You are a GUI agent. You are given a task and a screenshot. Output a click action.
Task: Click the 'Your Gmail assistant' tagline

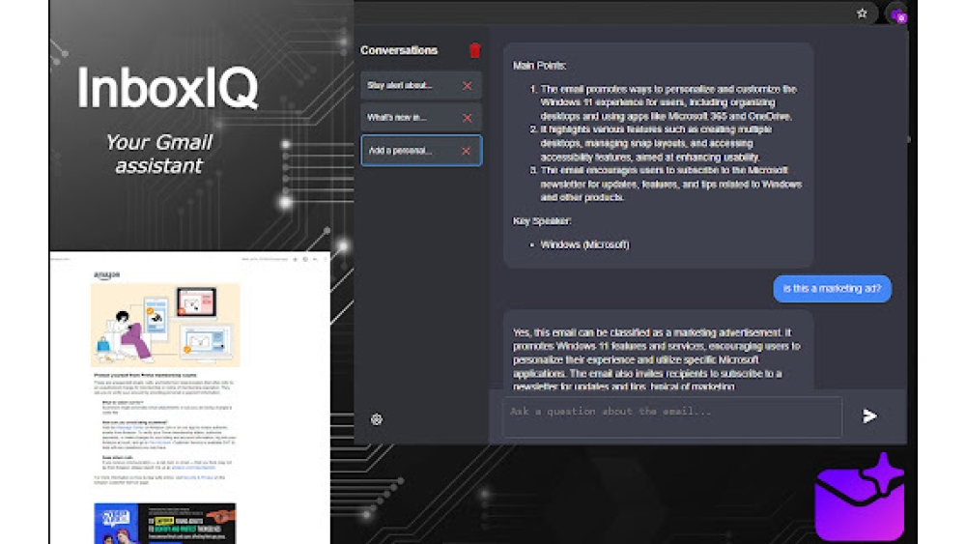159,154
